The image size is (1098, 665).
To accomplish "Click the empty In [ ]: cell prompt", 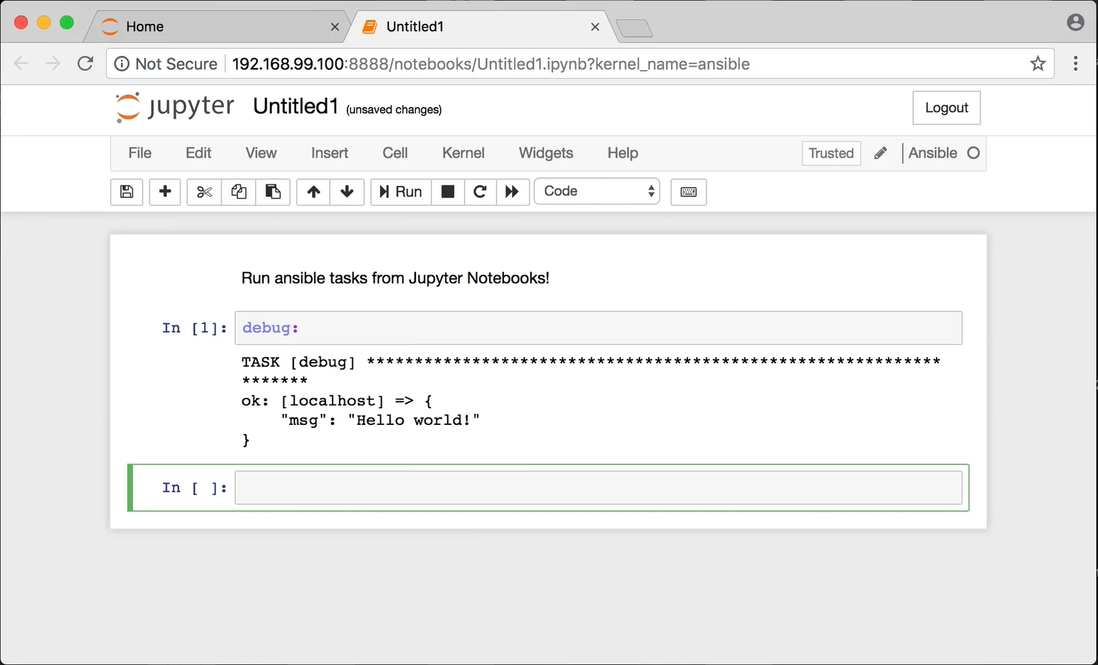I will pyautogui.click(x=194, y=488).
